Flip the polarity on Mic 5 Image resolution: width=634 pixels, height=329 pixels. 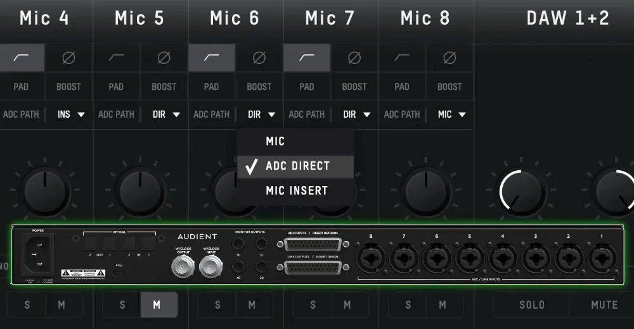click(164, 58)
